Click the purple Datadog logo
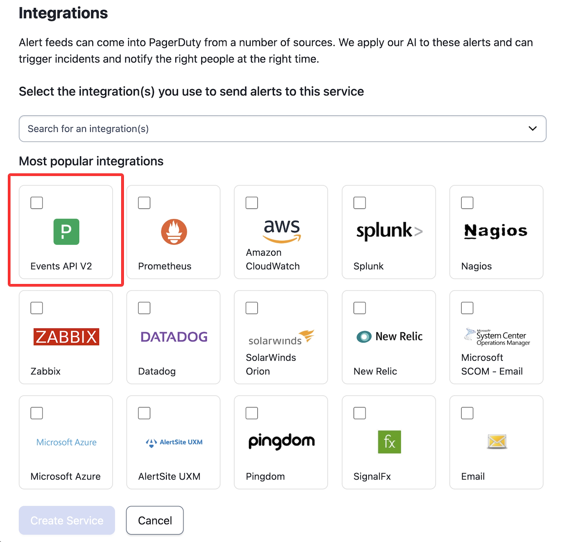Image resolution: width=577 pixels, height=542 pixels. point(174,337)
